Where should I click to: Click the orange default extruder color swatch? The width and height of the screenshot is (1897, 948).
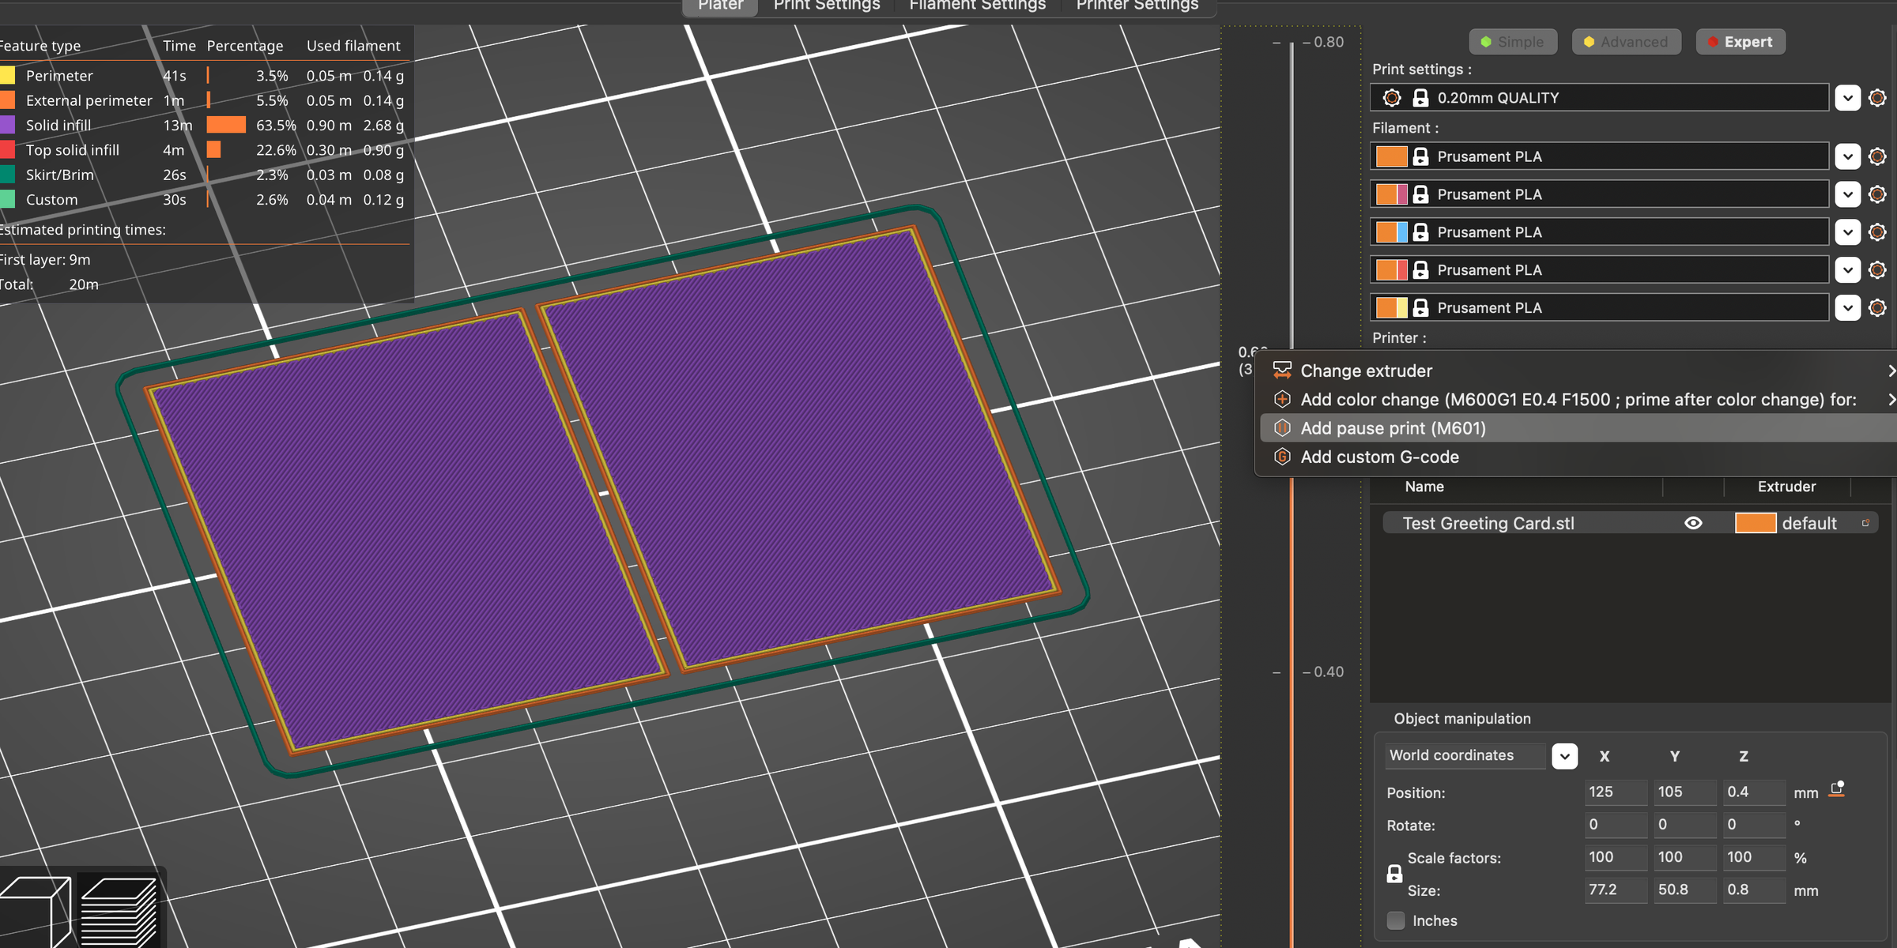point(1755,523)
